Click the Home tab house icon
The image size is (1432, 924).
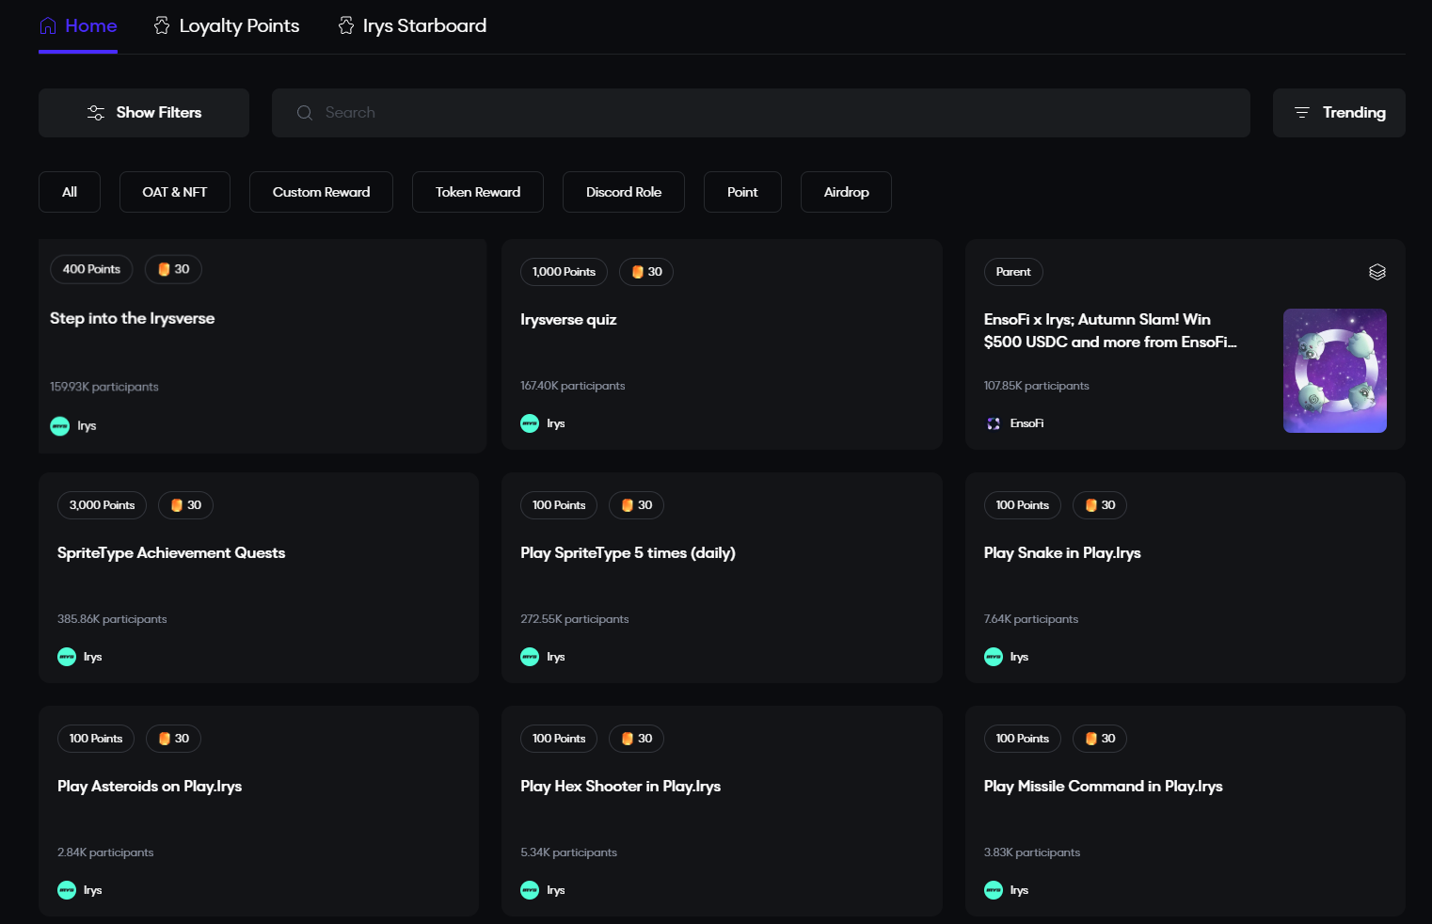pyautogui.click(x=48, y=26)
